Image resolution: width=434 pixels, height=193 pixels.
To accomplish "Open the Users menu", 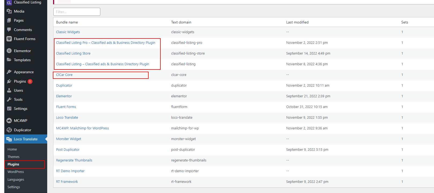I will [x=19, y=90].
